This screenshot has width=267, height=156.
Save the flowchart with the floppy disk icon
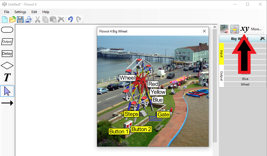tap(20, 19)
